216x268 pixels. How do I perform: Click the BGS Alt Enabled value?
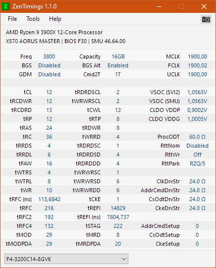118,65
